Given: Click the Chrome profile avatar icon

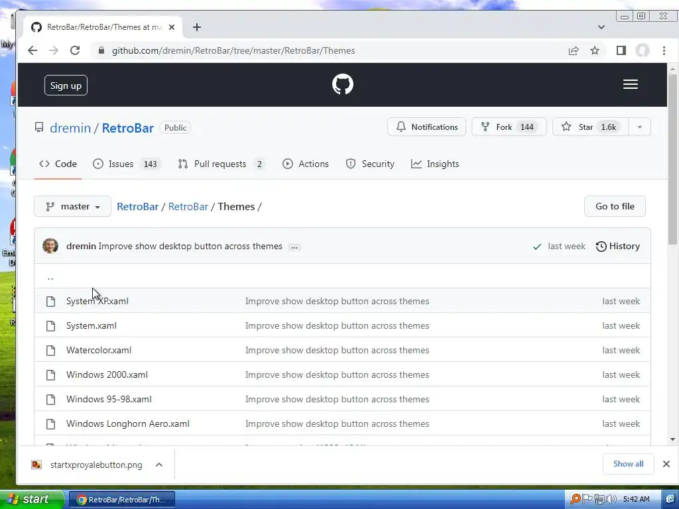Looking at the screenshot, I should pyautogui.click(x=642, y=50).
